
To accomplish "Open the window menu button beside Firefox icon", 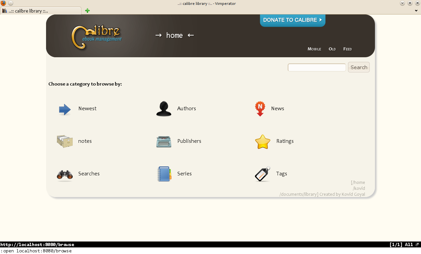I will [x=11, y=3].
